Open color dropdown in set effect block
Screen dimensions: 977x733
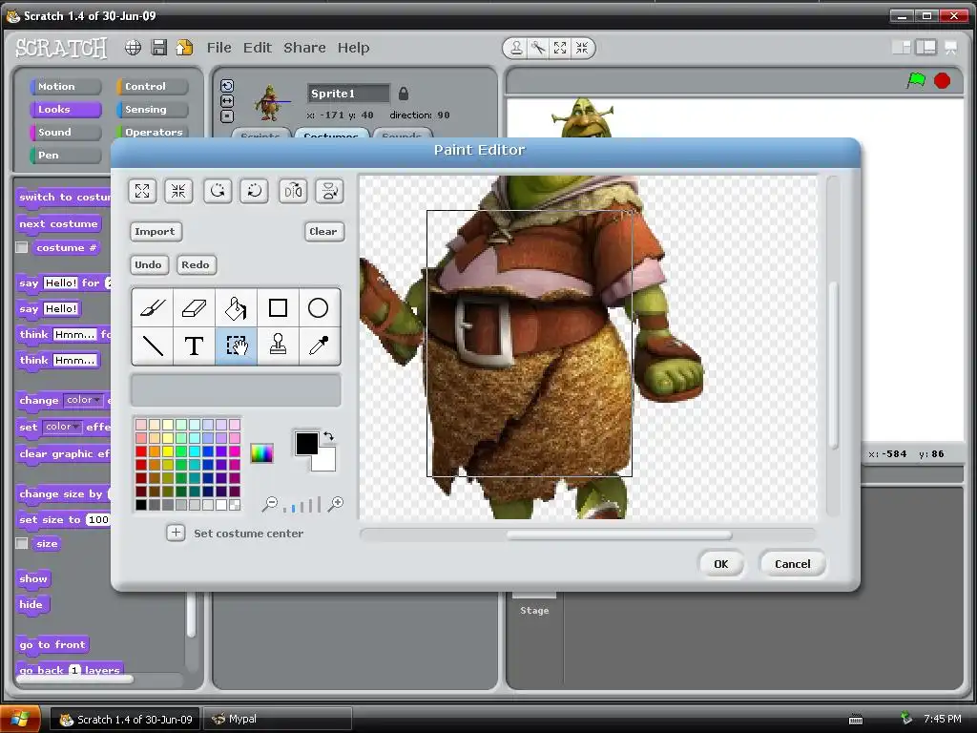tap(62, 427)
